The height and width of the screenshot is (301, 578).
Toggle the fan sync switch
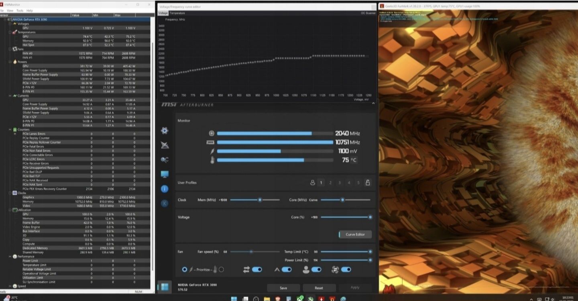tap(346, 270)
